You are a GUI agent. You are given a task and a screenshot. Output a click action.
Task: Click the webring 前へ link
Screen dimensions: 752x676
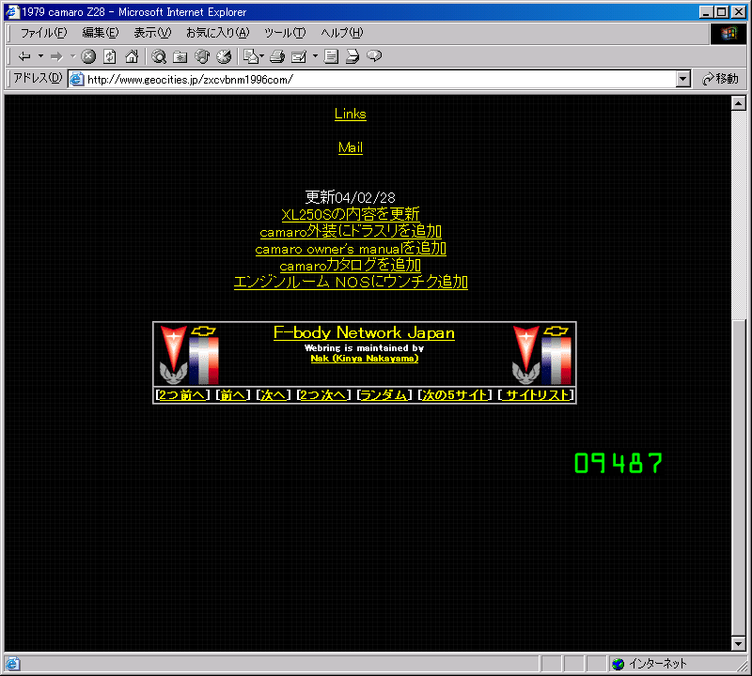pos(233,395)
